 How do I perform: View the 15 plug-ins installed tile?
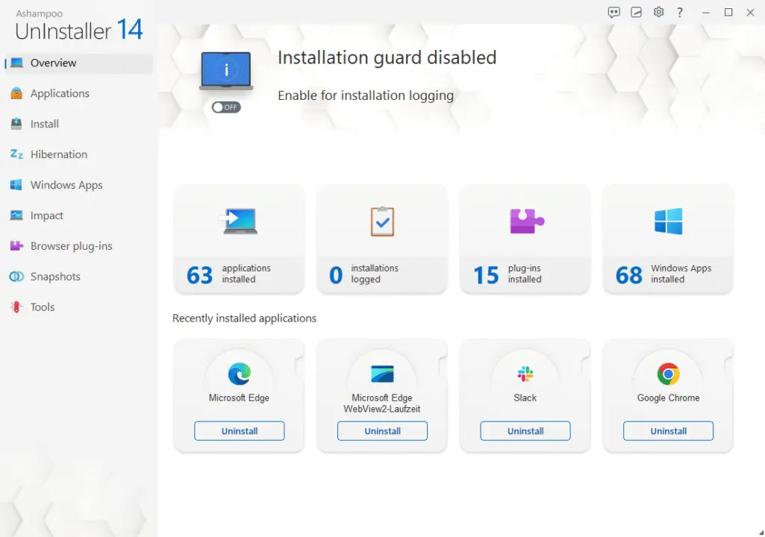525,238
